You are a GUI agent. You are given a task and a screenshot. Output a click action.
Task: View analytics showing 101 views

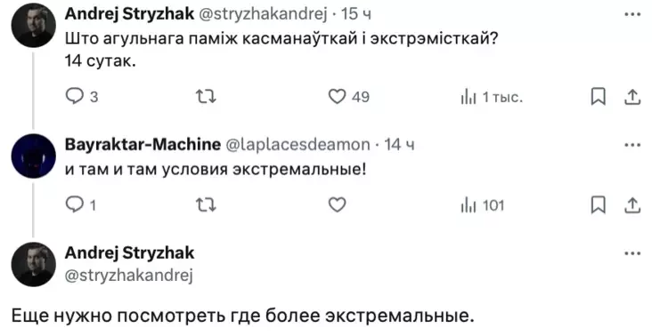click(x=483, y=205)
